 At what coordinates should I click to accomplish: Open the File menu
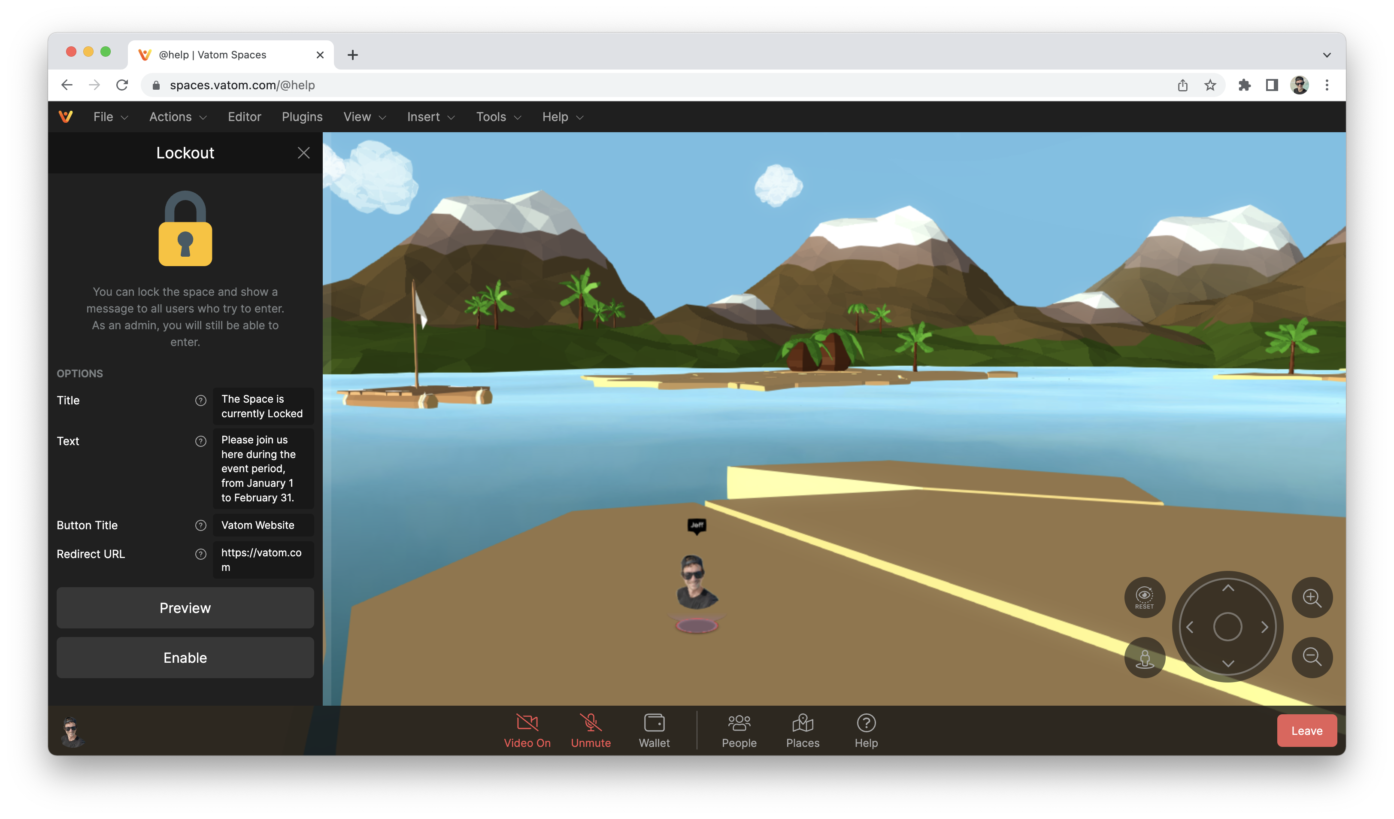pos(111,117)
